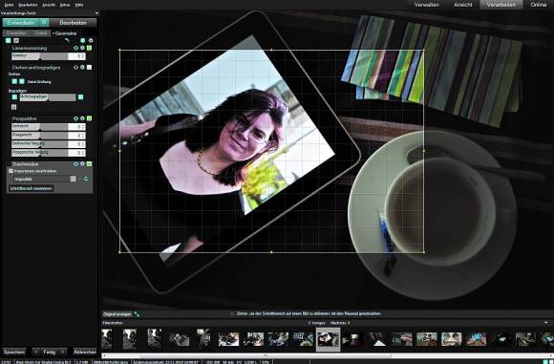The width and height of the screenshot is (554, 364).
Task: Click the preview eye icon for Linsenverzerrung
Action: [75, 48]
